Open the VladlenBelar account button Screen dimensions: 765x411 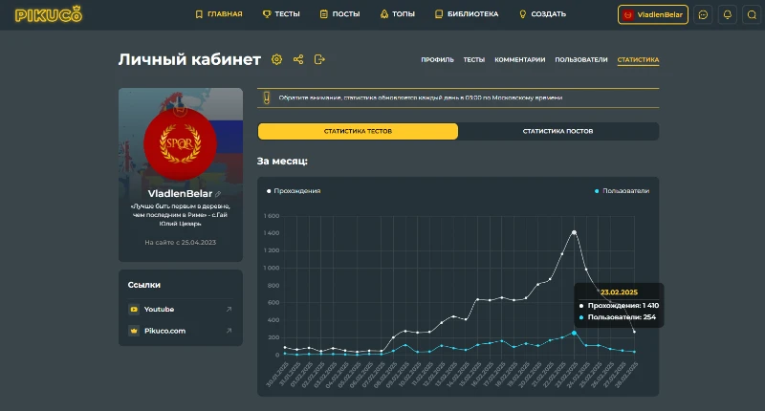click(653, 14)
